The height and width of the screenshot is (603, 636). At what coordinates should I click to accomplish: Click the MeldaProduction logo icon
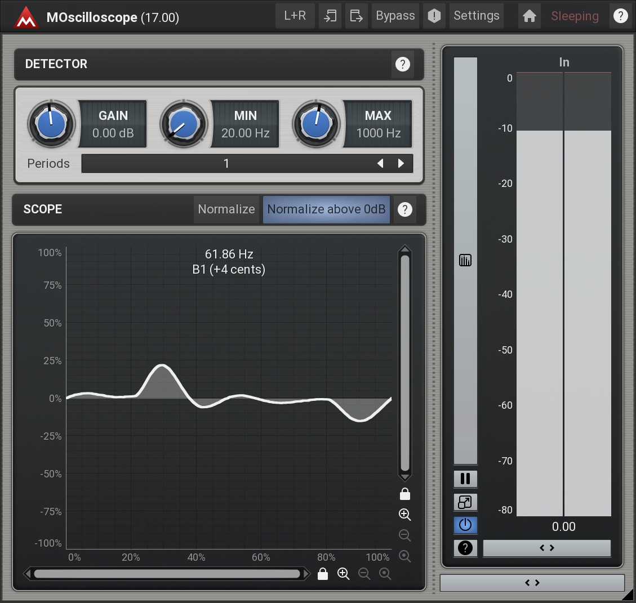pyautogui.click(x=25, y=16)
